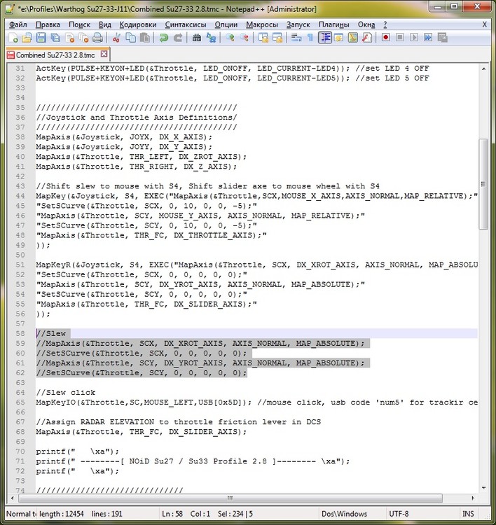
Task: Click the Save Recorded Macro icon
Action: pos(442,38)
